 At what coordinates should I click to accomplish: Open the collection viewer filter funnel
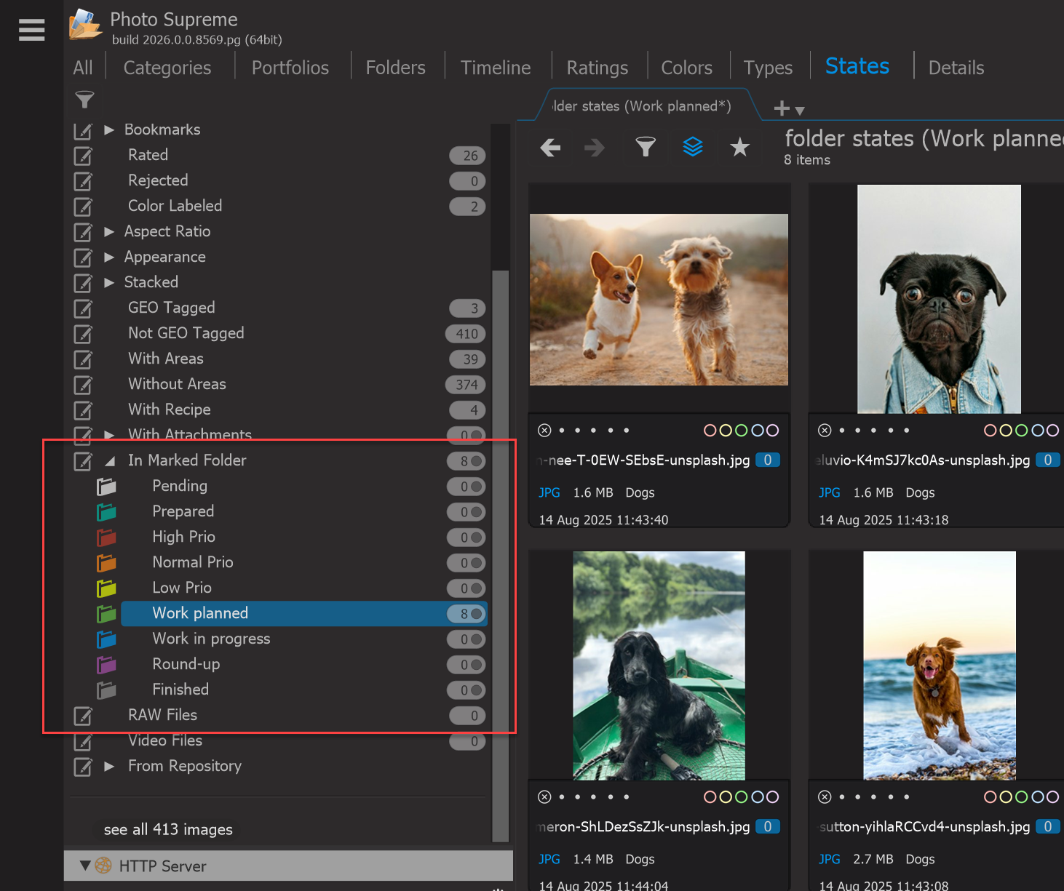pyautogui.click(x=646, y=148)
